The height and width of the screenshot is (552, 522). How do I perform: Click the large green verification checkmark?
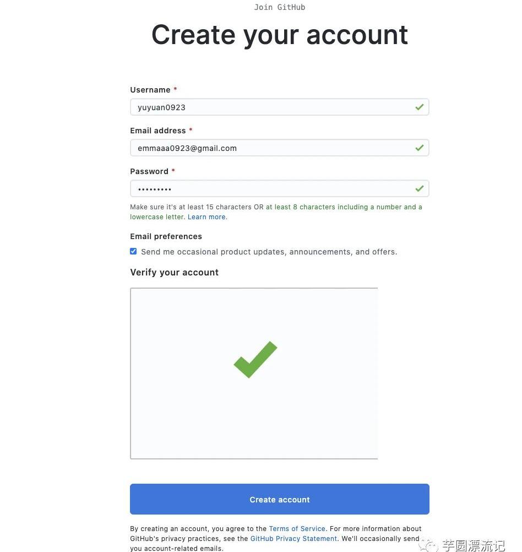255,360
